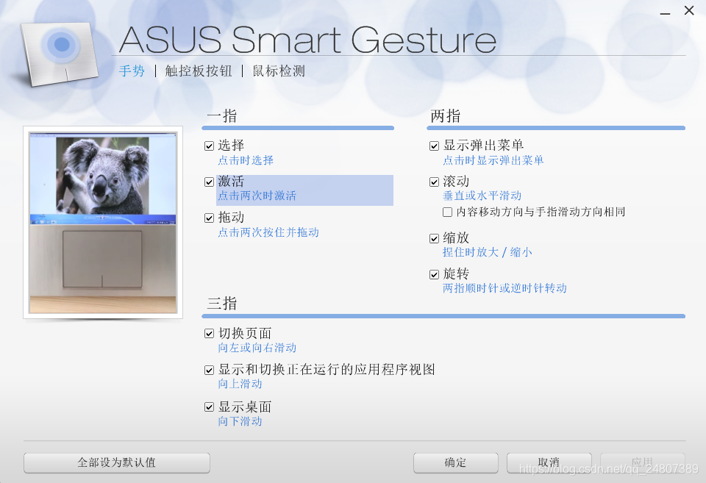Viewport: 706px width, 483px height.
Task: Click the 两指 section heading
Action: click(x=446, y=116)
